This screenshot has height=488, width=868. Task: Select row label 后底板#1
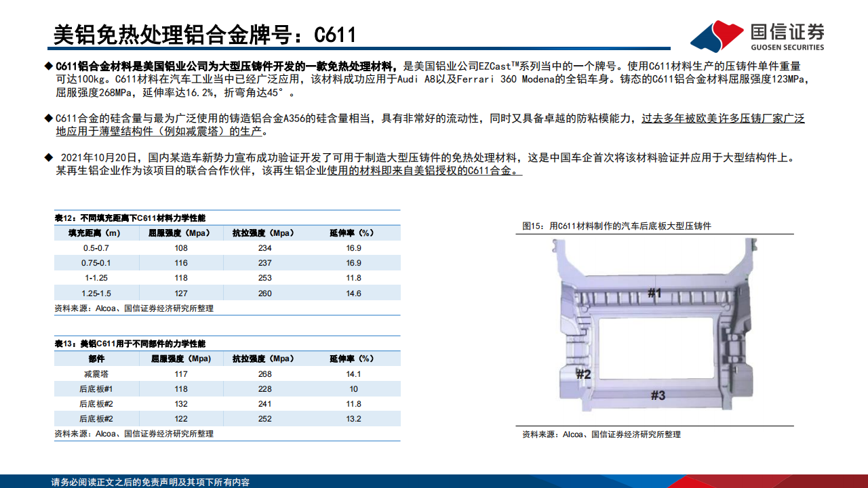96,389
